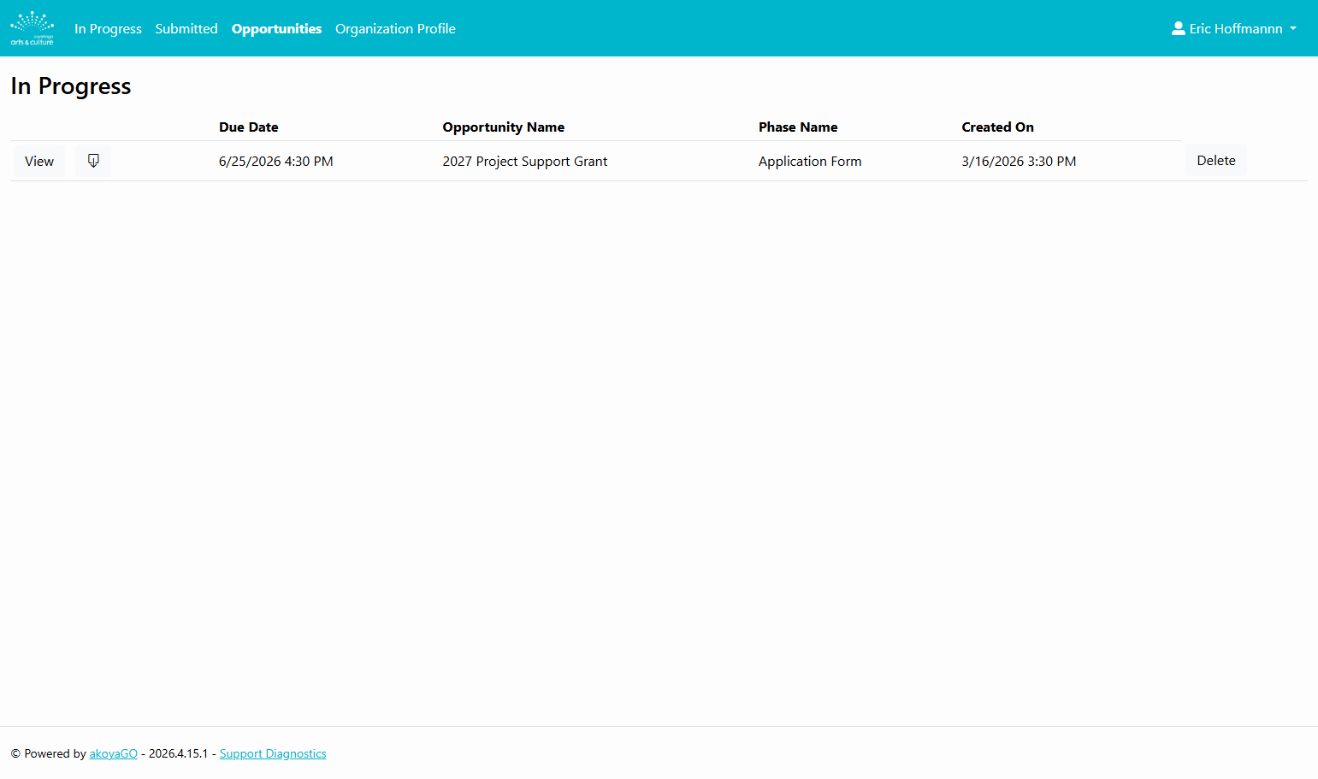Image resolution: width=1318 pixels, height=779 pixels.
Task: Download the 2027 Project Support Grant application
Action: [93, 161]
